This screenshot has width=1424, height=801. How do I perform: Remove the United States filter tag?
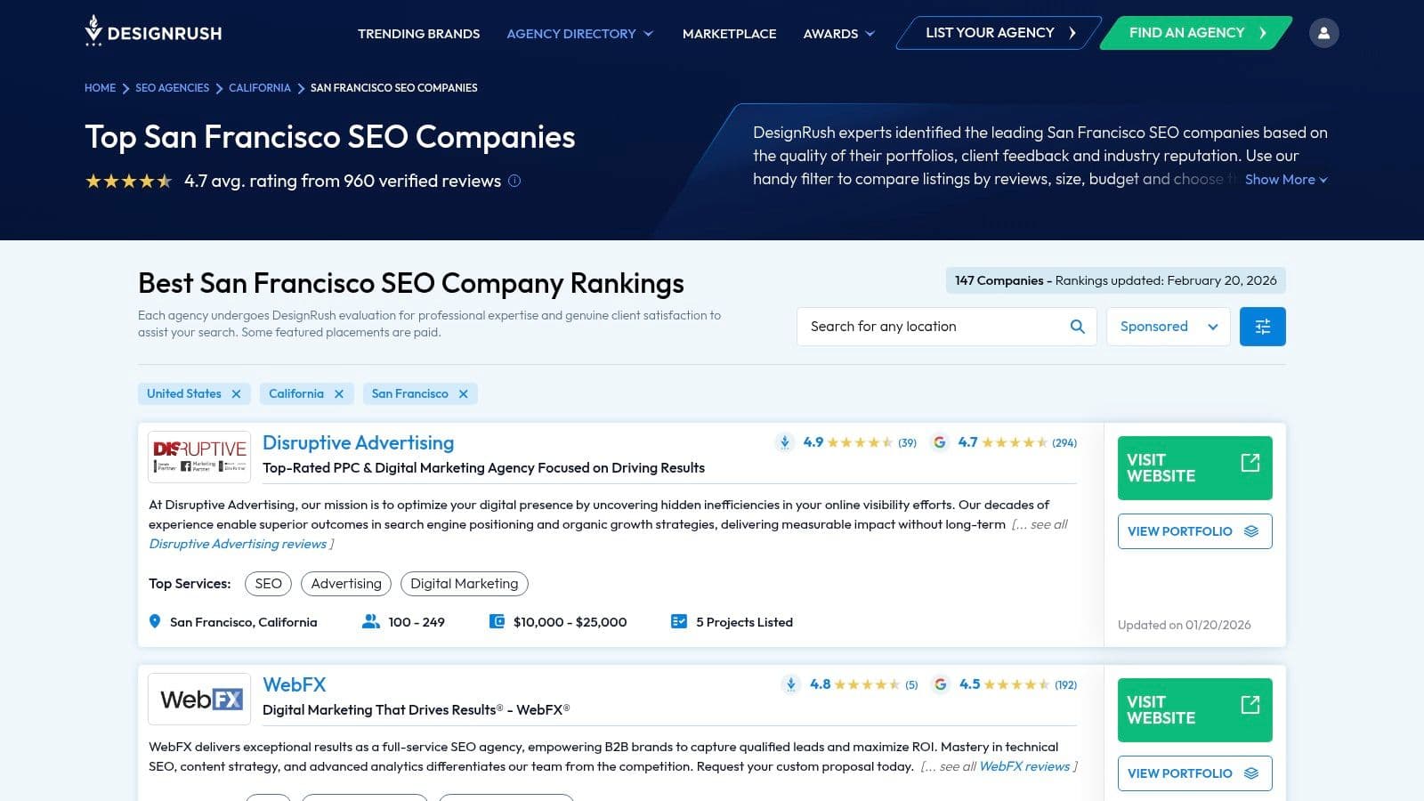point(236,393)
